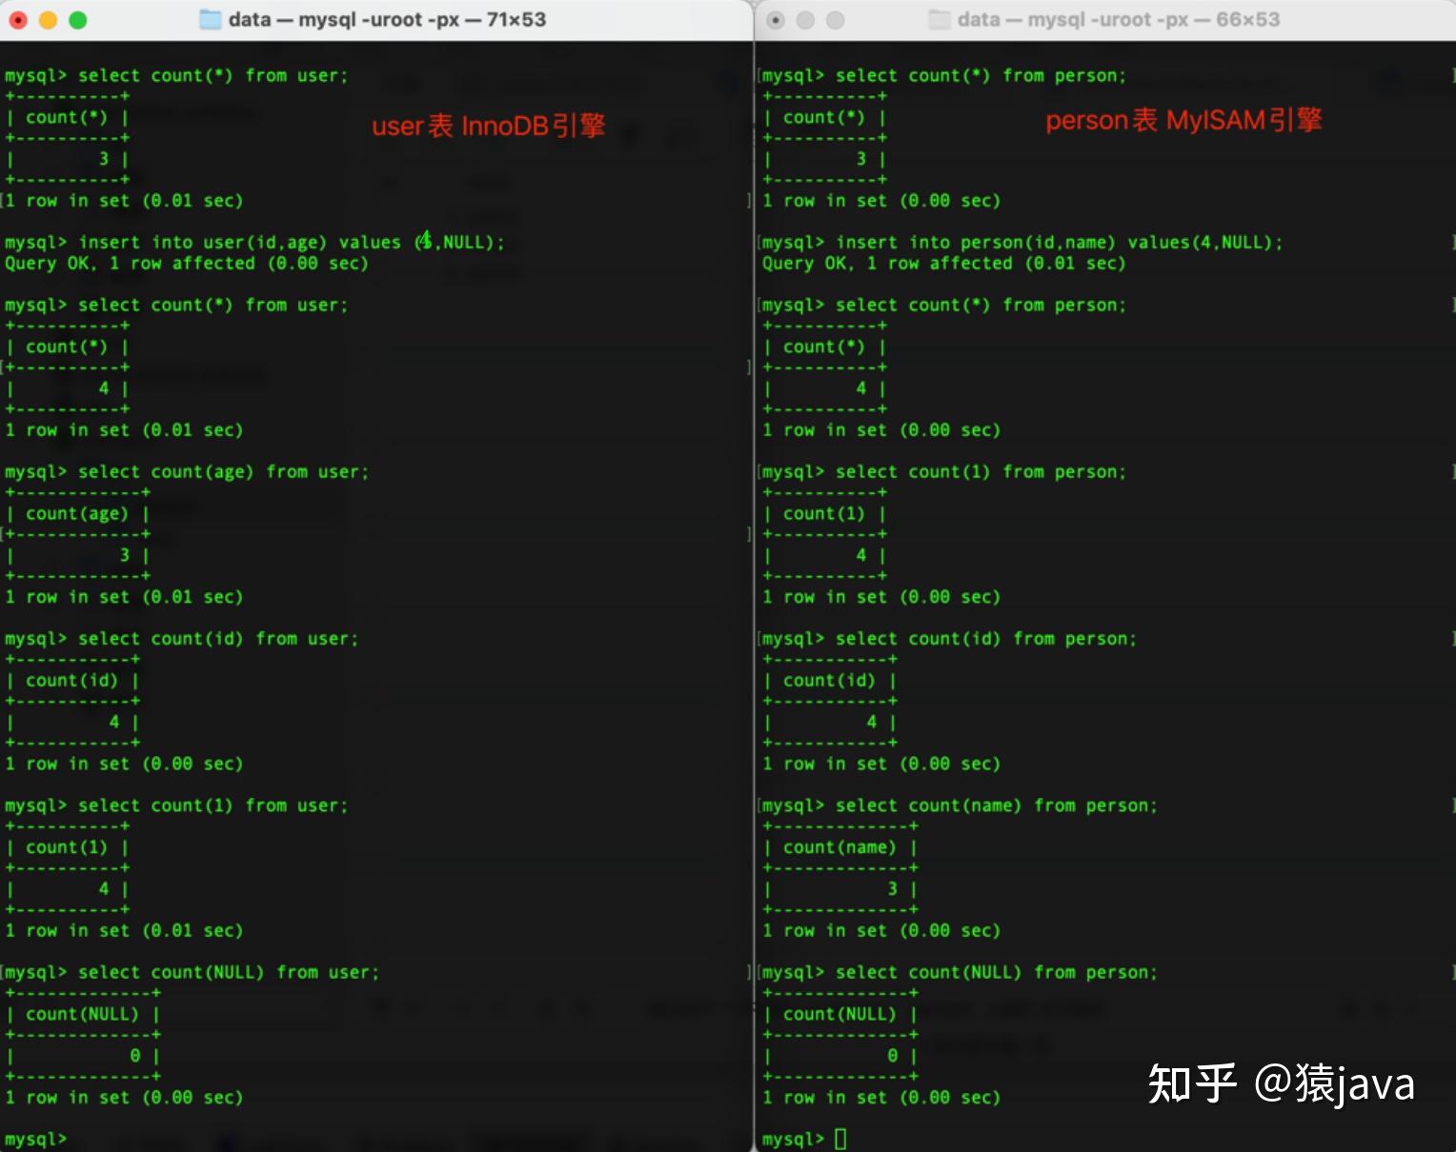Select the left window title showing 71×53
1456x1152 pixels.
[385, 18]
